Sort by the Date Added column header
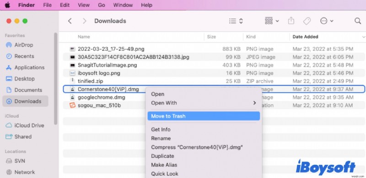The width and height of the screenshot is (366, 178). point(305,37)
